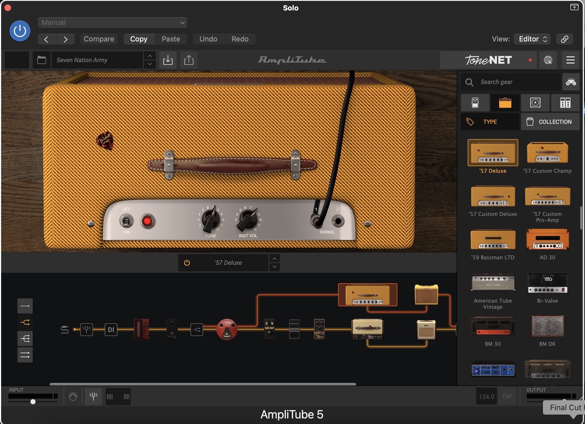This screenshot has width=585, height=424.
Task: Click the Redo button
Action: (x=240, y=39)
